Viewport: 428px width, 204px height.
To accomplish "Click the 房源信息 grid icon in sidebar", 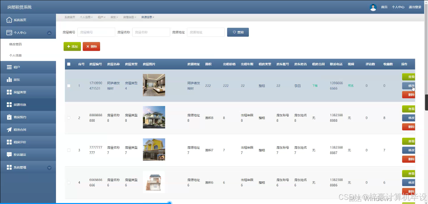I will click(9, 105).
